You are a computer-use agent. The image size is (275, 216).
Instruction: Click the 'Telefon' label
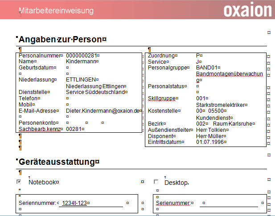pyautogui.click(x=28, y=98)
